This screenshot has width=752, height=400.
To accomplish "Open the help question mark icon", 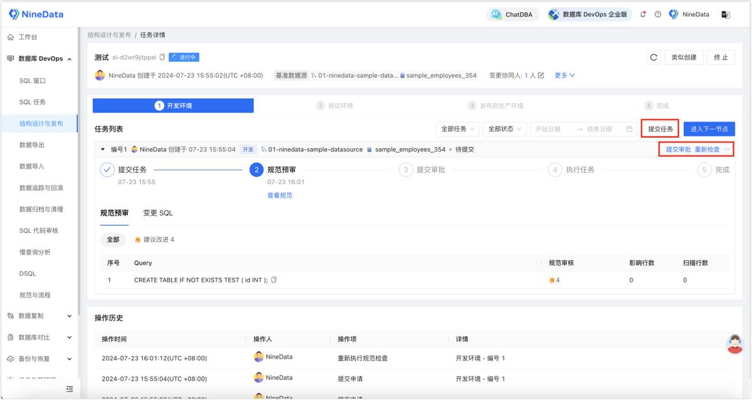I will 658,14.
